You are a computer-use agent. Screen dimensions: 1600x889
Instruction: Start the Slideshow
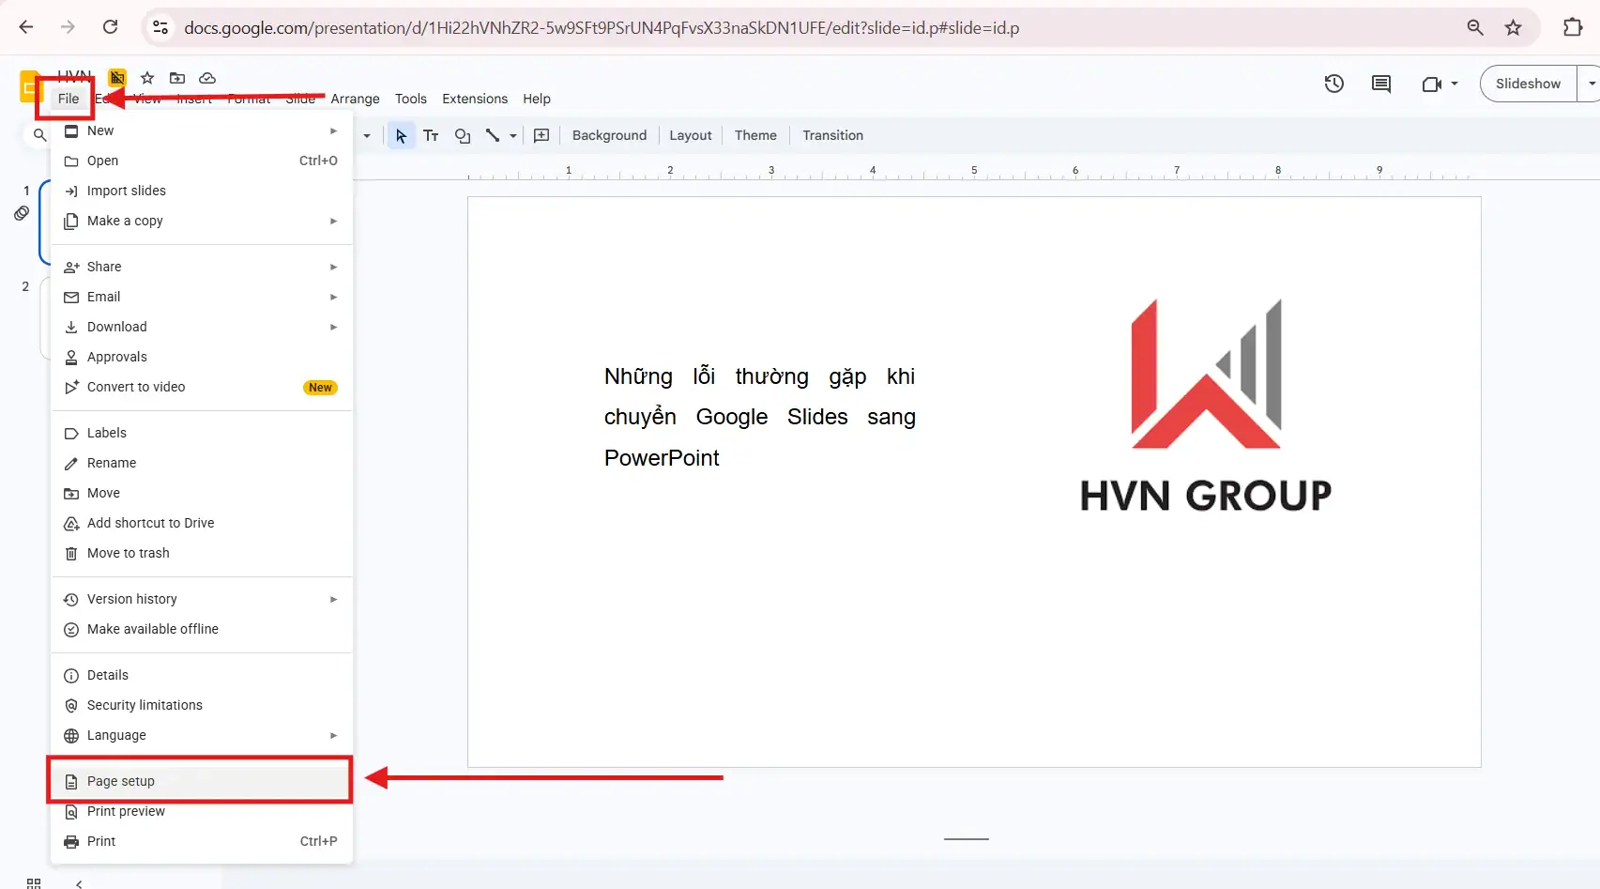[x=1528, y=84]
